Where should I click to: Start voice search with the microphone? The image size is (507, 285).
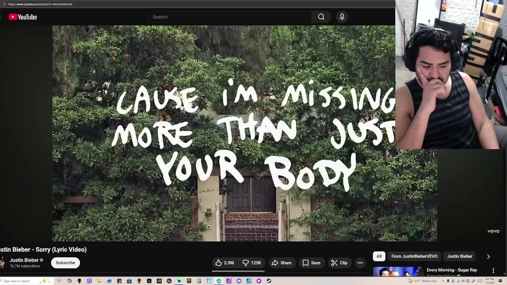tap(342, 17)
